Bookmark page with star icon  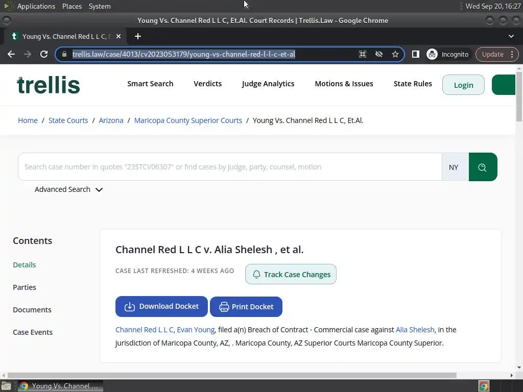tap(395, 54)
